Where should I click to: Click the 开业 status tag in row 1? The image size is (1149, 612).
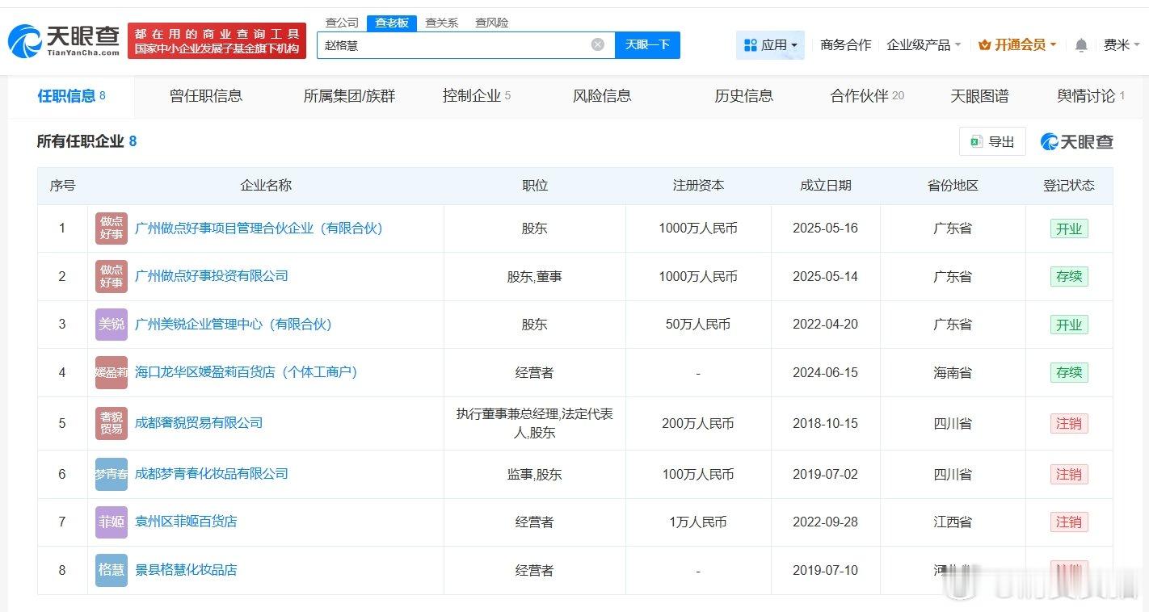point(1069,228)
